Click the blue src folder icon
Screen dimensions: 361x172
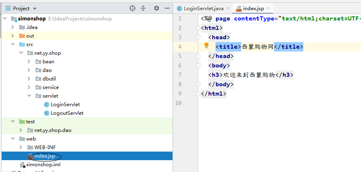pyautogui.click(x=22, y=45)
